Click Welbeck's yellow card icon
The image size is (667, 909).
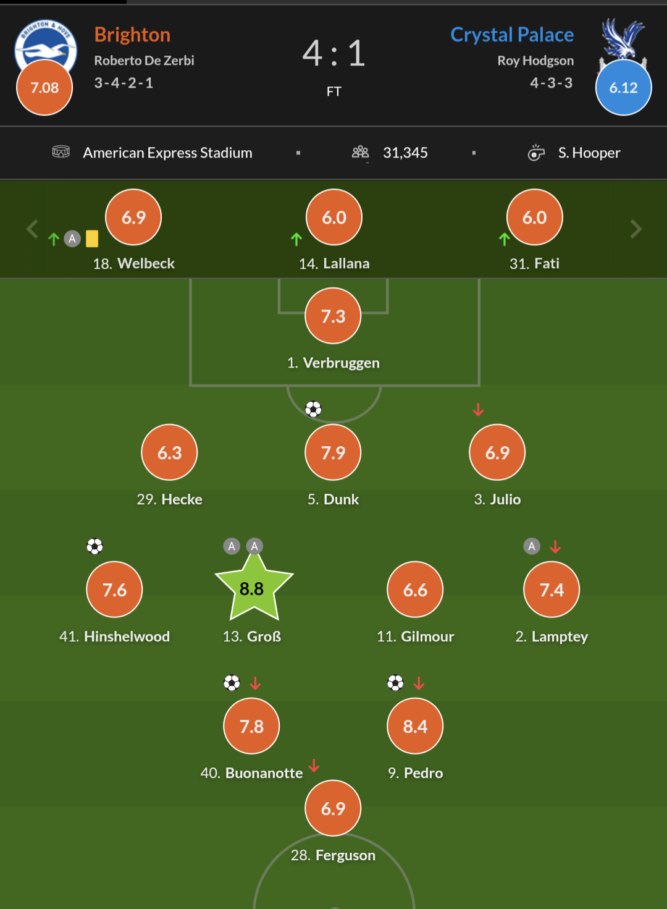pyautogui.click(x=92, y=239)
